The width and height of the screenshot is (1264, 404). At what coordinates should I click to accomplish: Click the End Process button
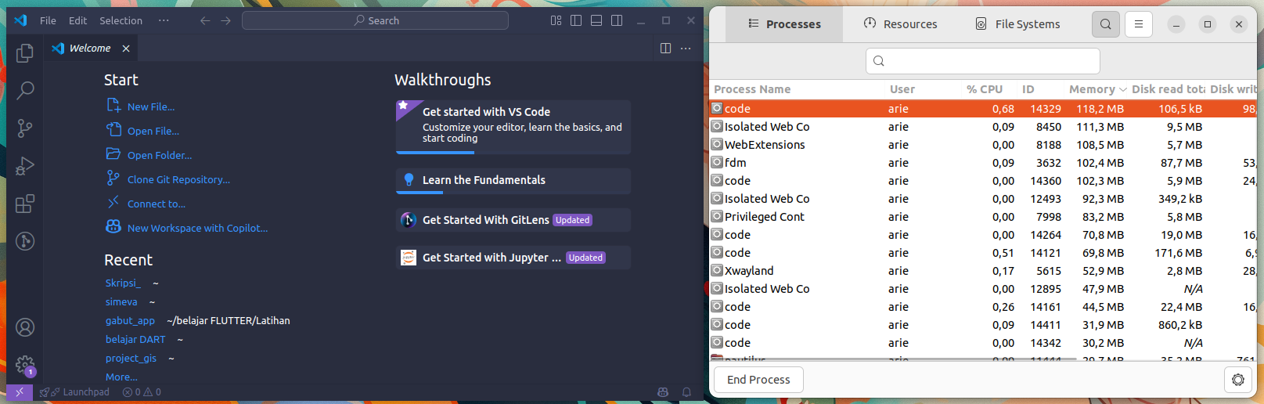[758, 380]
